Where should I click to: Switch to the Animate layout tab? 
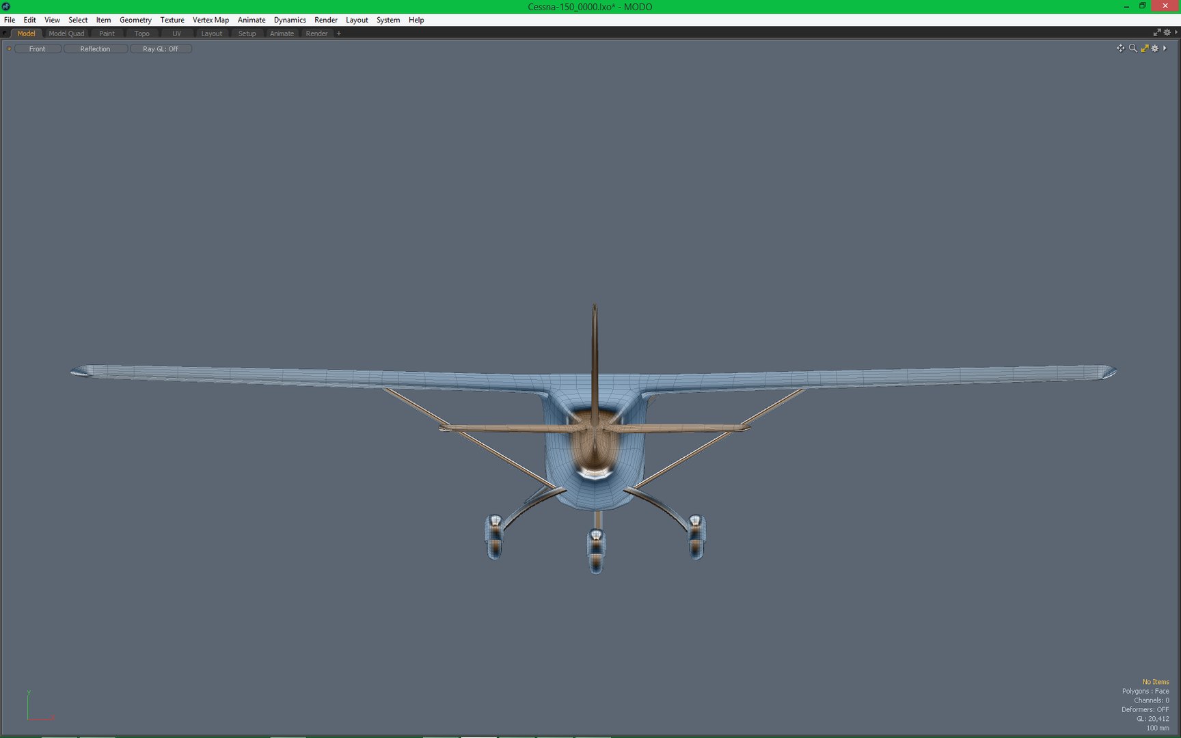pos(282,33)
